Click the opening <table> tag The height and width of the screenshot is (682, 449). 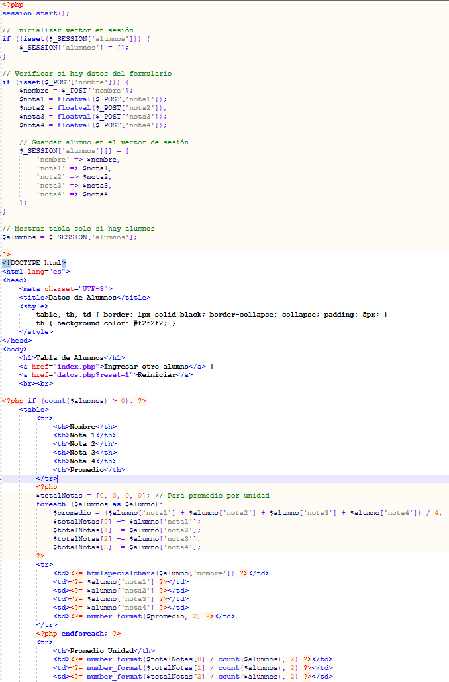pos(34,410)
